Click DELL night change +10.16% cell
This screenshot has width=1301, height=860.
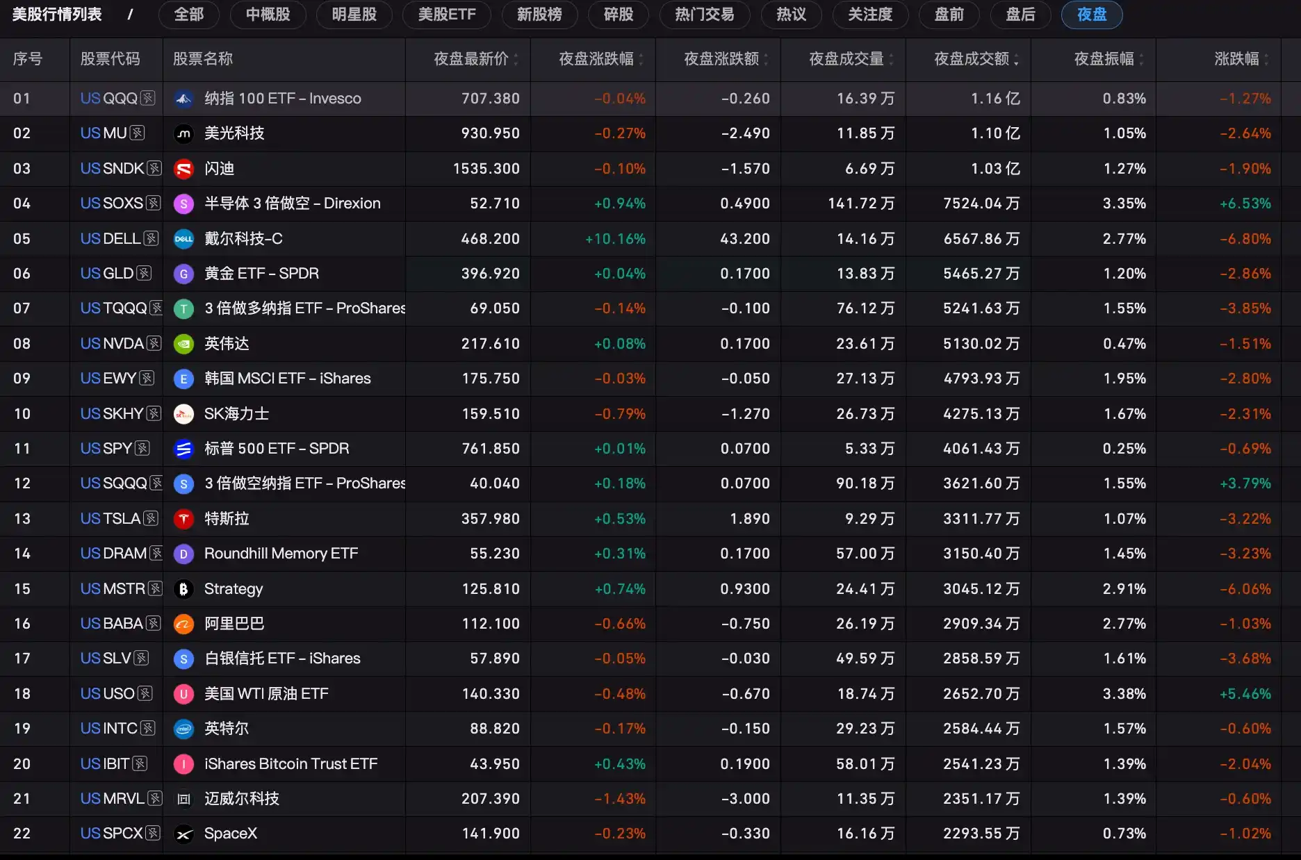click(615, 239)
